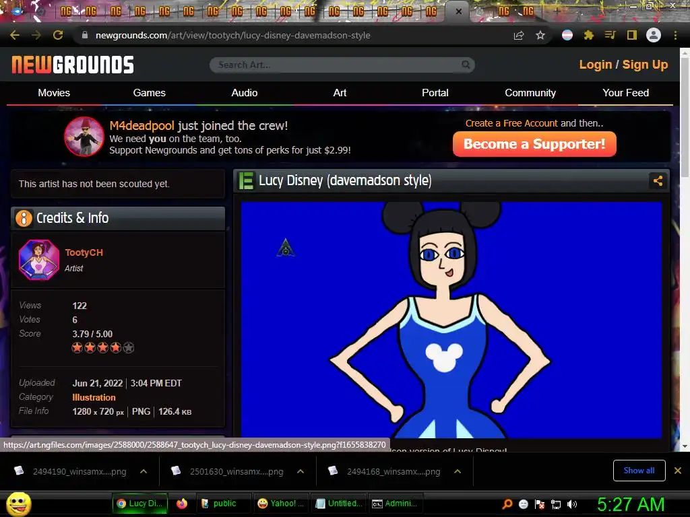This screenshot has width=690, height=517.
Task: Click the share icon on the art title bar
Action: tap(658, 180)
